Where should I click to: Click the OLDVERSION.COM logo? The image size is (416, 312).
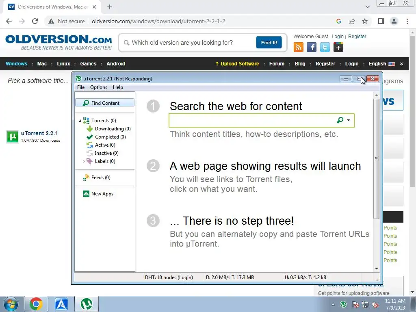pyautogui.click(x=58, y=42)
